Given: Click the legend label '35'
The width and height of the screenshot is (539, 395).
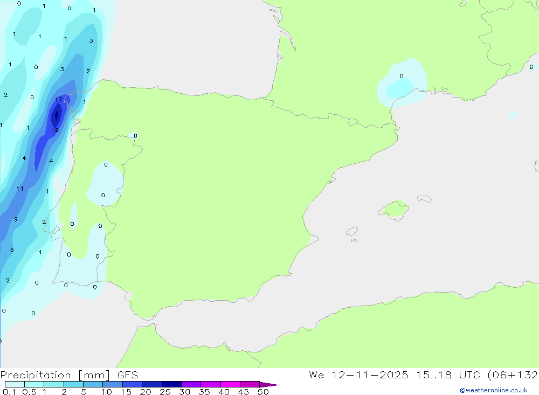Looking at the screenshot, I should pyautogui.click(x=204, y=392).
